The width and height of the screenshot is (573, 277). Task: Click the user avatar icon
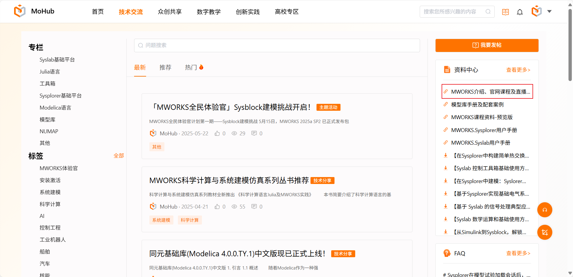click(x=537, y=11)
